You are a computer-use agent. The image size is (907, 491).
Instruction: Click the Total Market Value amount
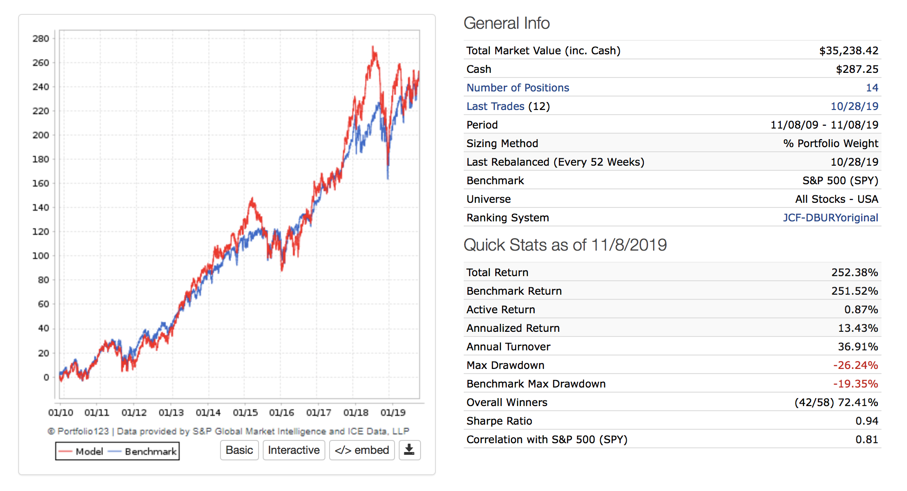point(849,51)
